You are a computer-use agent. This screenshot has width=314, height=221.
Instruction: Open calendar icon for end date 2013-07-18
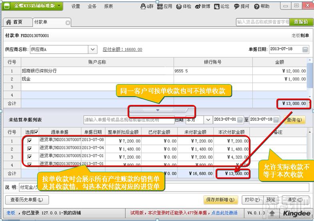(276, 120)
